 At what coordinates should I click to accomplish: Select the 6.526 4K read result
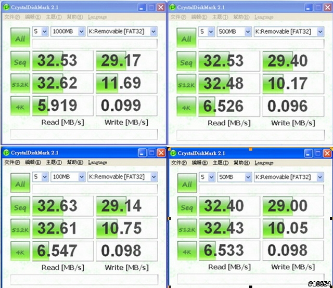click(229, 107)
